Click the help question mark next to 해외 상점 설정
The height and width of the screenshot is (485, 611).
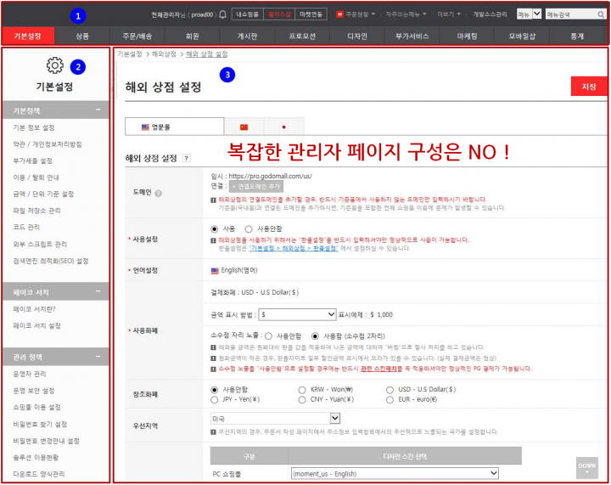[187, 158]
